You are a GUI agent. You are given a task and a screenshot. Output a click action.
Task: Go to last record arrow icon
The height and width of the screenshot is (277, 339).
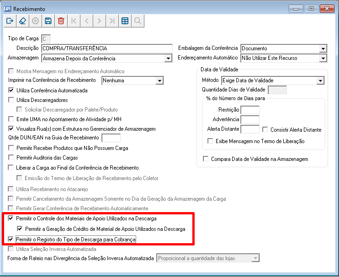coord(112,21)
